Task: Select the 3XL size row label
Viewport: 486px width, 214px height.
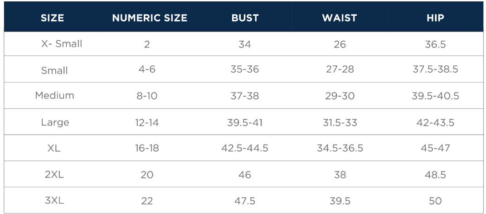Action: 54,200
